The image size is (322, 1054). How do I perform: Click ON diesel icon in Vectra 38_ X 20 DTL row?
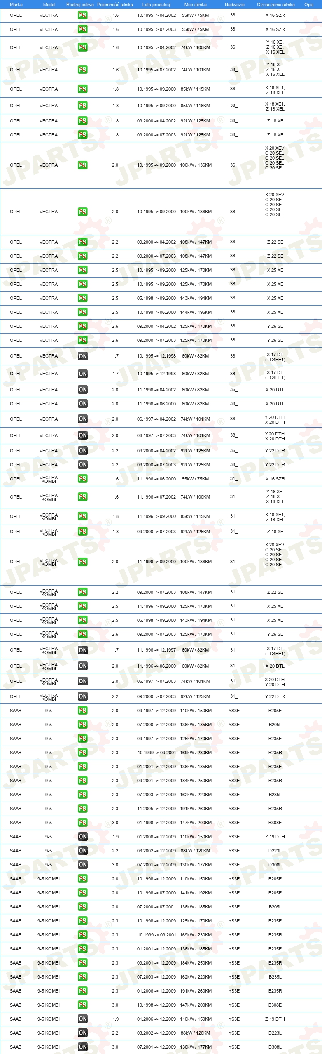pyautogui.click(x=82, y=404)
